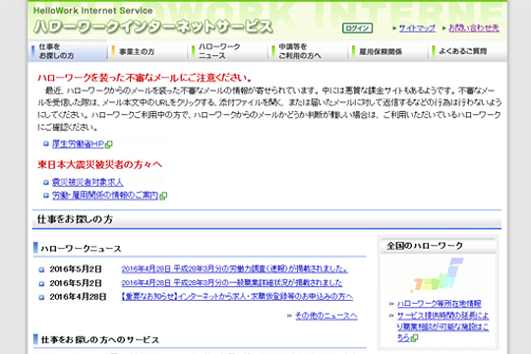Select the 事業主の方 tab
The height and width of the screenshot is (354, 531).
pyautogui.click(x=147, y=51)
